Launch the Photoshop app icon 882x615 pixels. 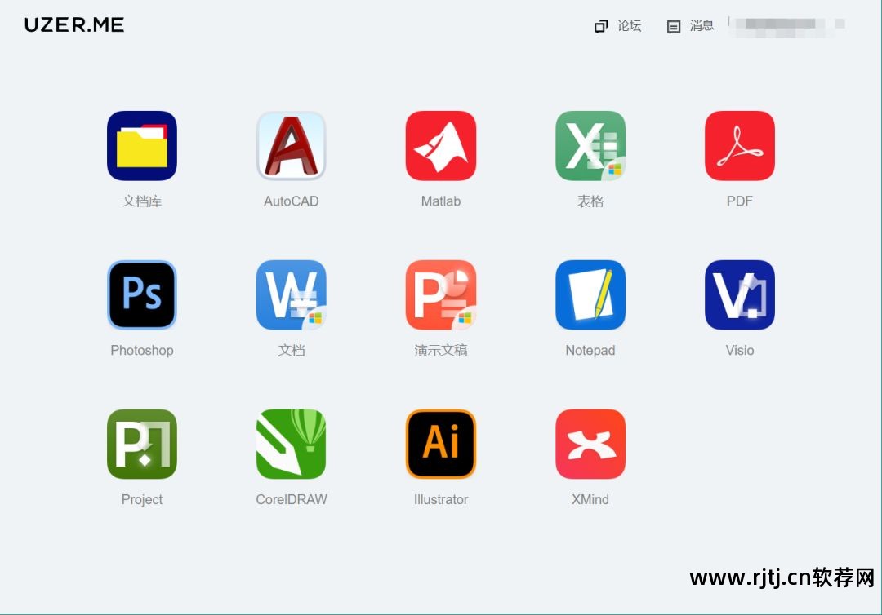[142, 295]
